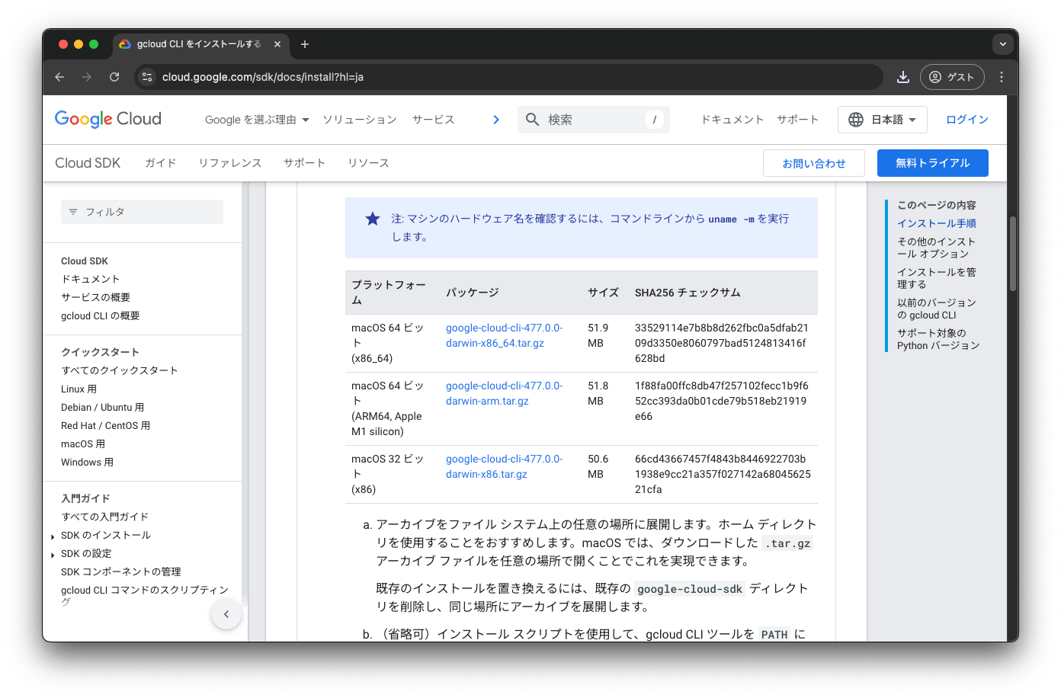Click the browser forward arrow
Image resolution: width=1061 pixels, height=698 pixels.
87,77
